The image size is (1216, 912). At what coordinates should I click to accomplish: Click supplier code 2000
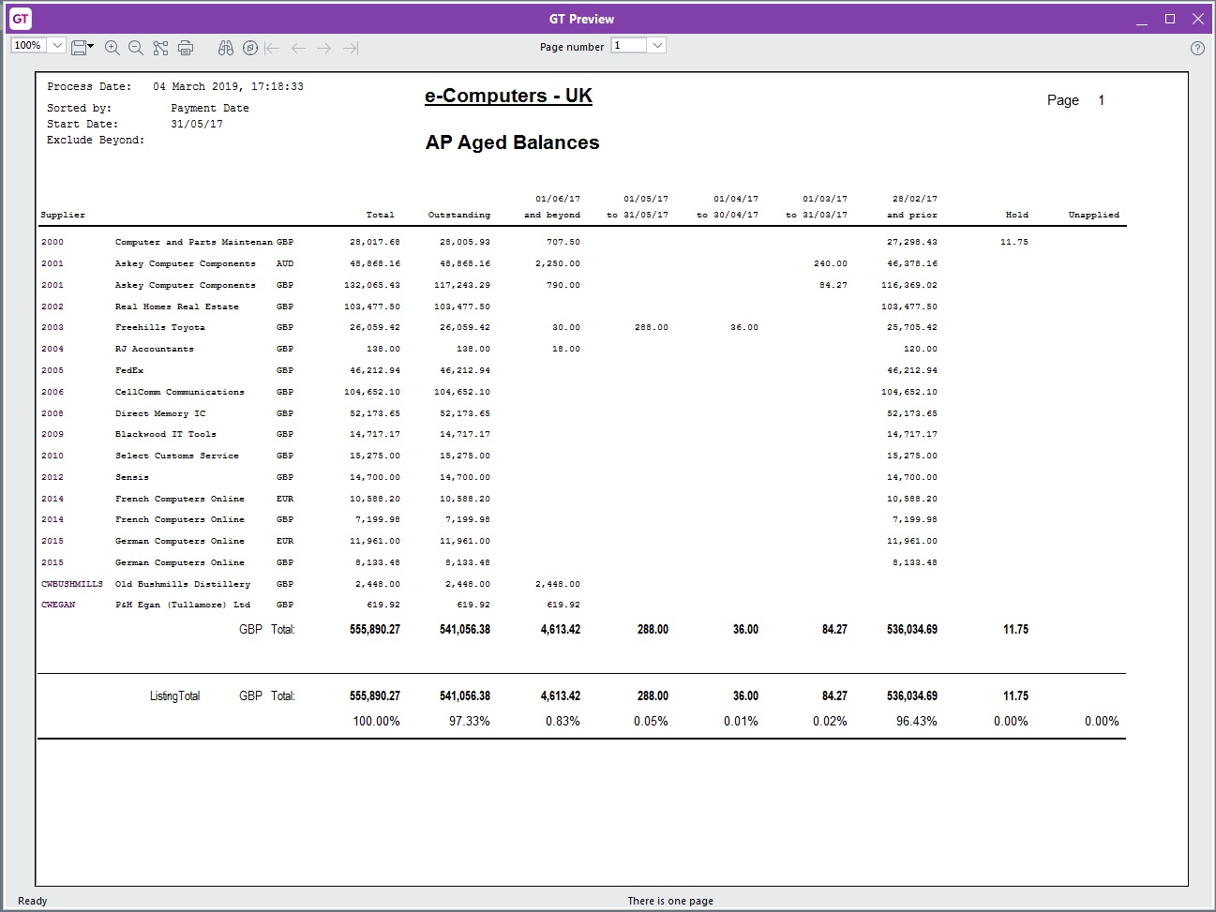pyautogui.click(x=53, y=242)
